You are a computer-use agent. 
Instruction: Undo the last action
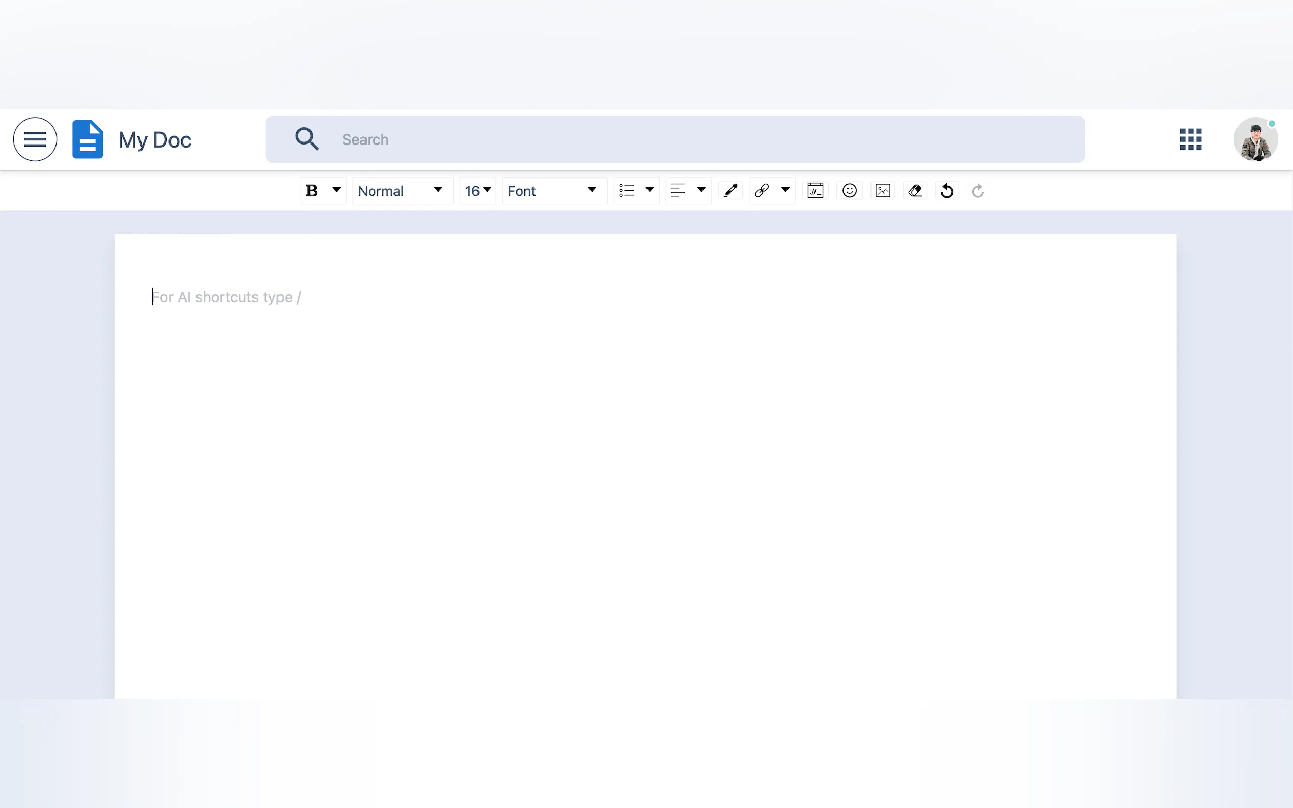[x=947, y=191]
